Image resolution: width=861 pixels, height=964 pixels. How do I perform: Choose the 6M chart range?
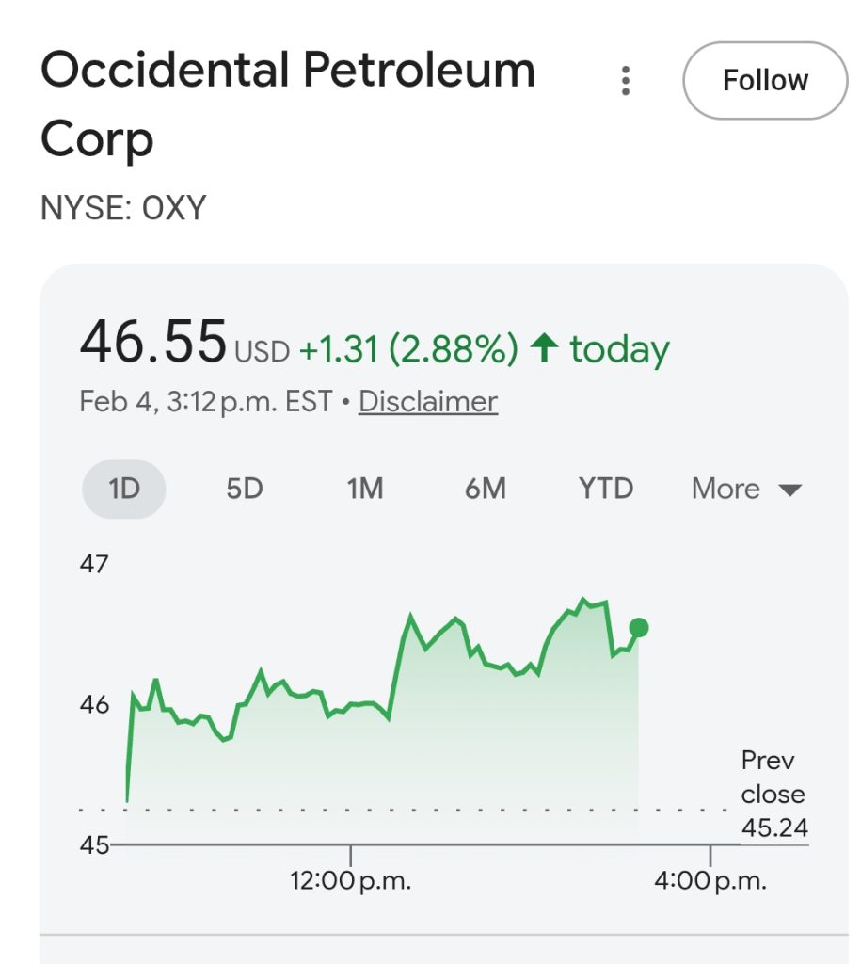486,490
